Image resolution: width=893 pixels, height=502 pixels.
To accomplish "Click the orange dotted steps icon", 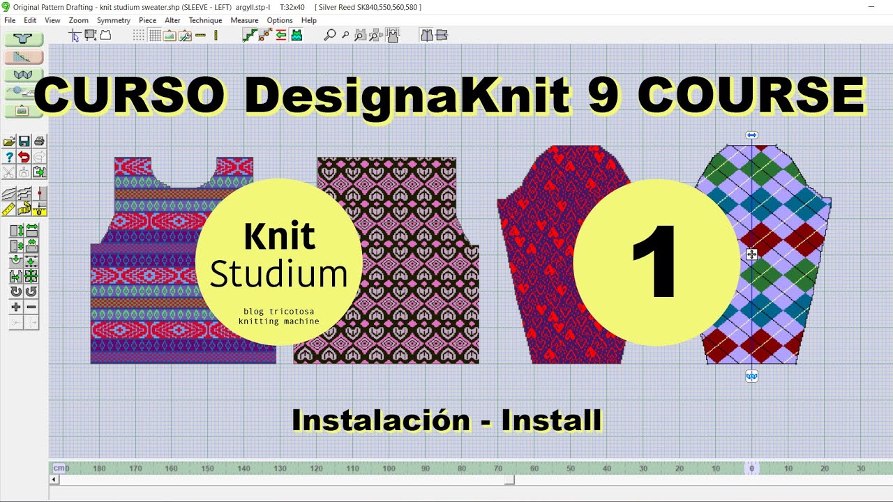I will tap(265, 35).
